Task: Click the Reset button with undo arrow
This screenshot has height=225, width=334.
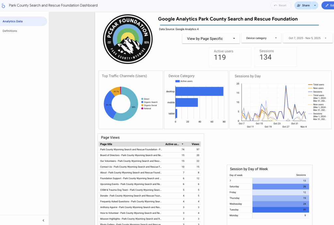Action: tap(281, 6)
